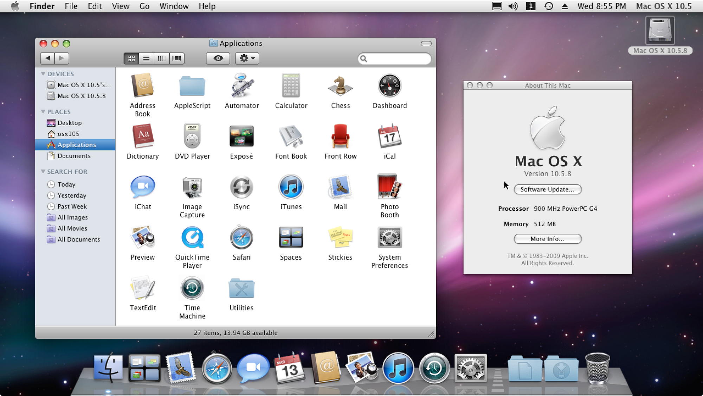Click More Info button in About This Mac
This screenshot has height=396, width=703.
pos(548,239)
